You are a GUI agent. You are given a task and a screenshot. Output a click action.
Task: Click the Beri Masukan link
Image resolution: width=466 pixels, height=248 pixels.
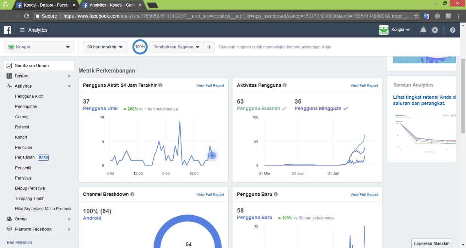pyautogui.click(x=19, y=242)
